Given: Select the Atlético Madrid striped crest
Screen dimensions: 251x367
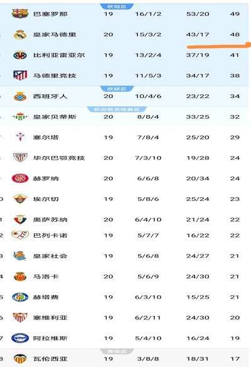Looking at the screenshot, I should click(20, 75).
